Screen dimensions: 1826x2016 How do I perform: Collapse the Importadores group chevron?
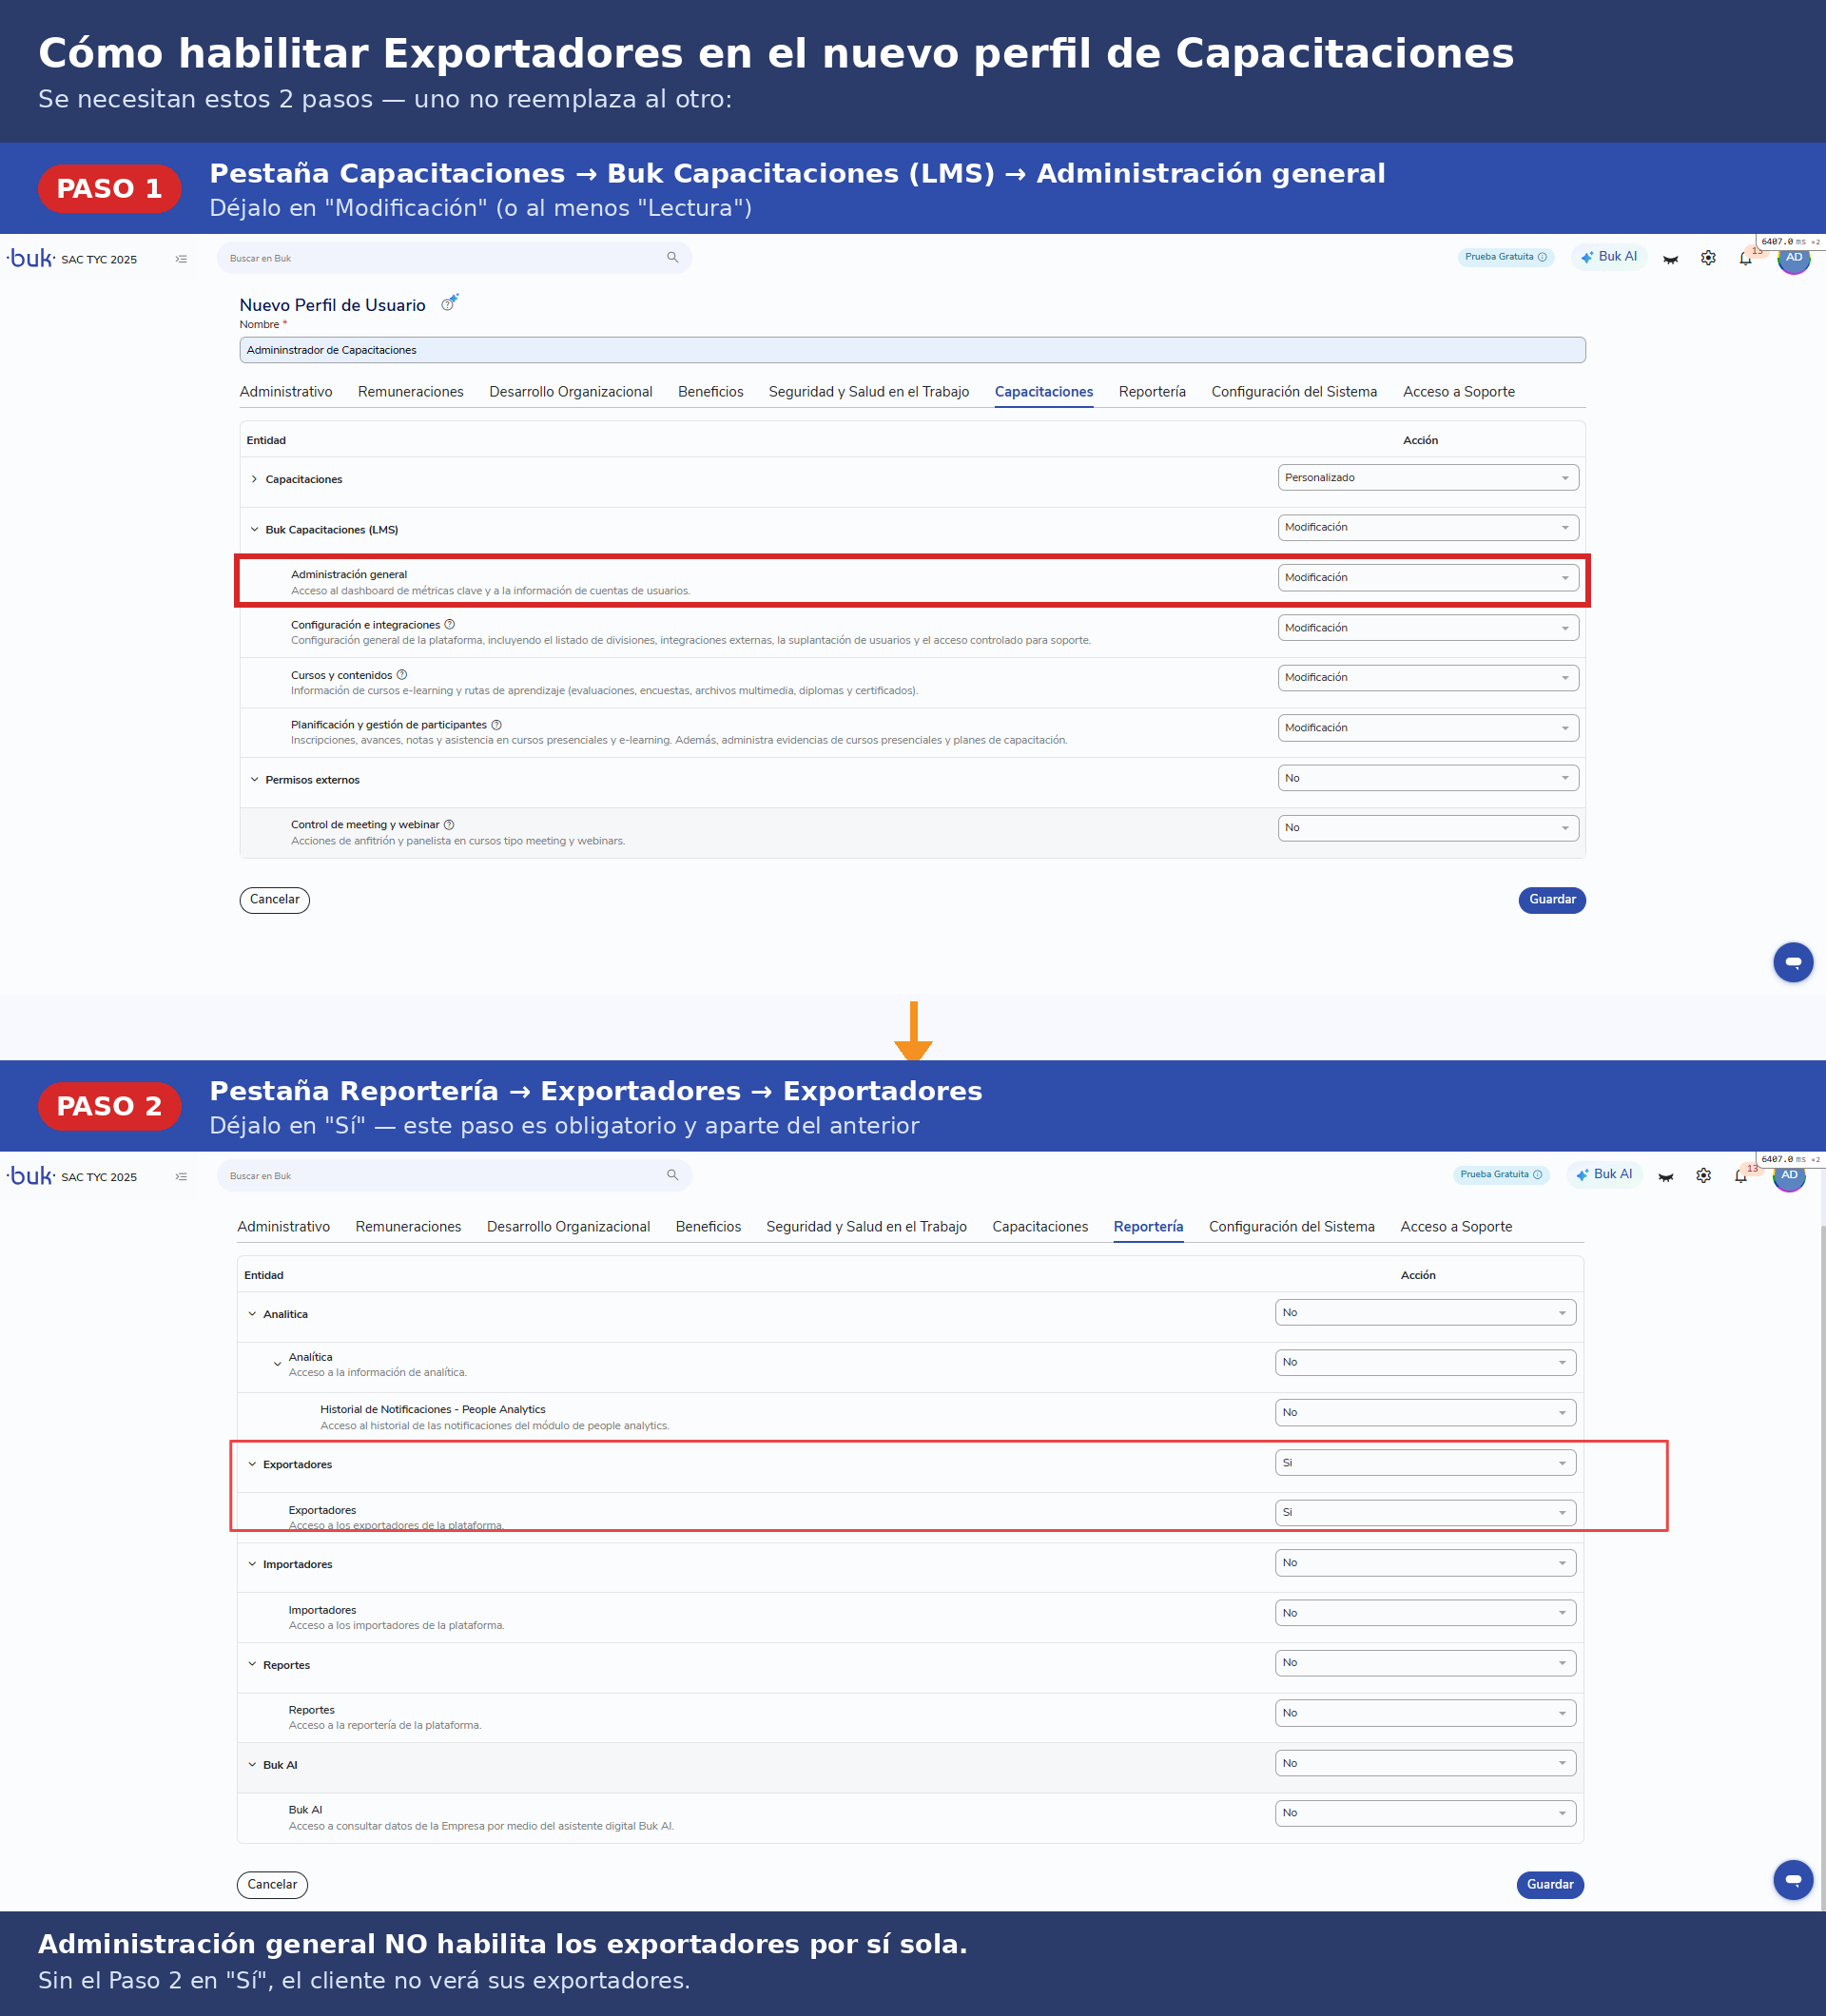click(x=252, y=1564)
